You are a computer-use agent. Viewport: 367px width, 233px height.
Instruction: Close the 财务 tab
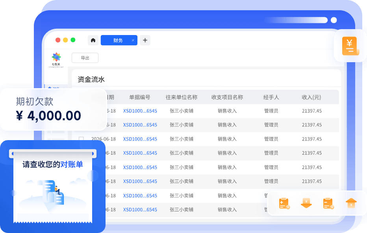click(133, 40)
